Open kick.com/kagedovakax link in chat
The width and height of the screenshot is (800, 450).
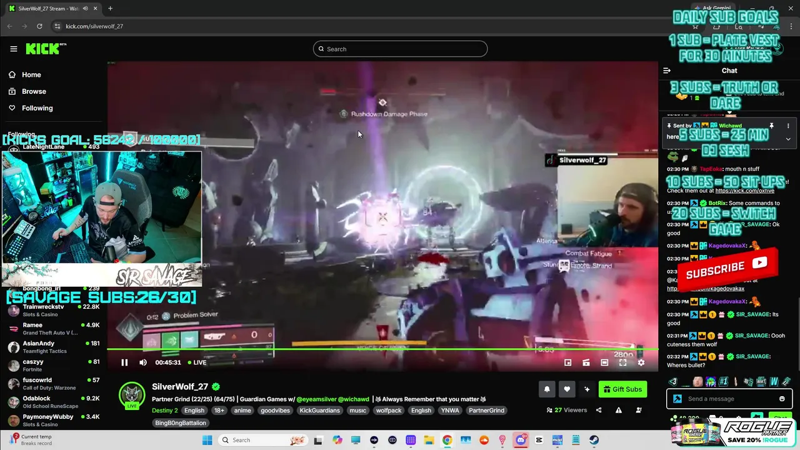(x=706, y=289)
